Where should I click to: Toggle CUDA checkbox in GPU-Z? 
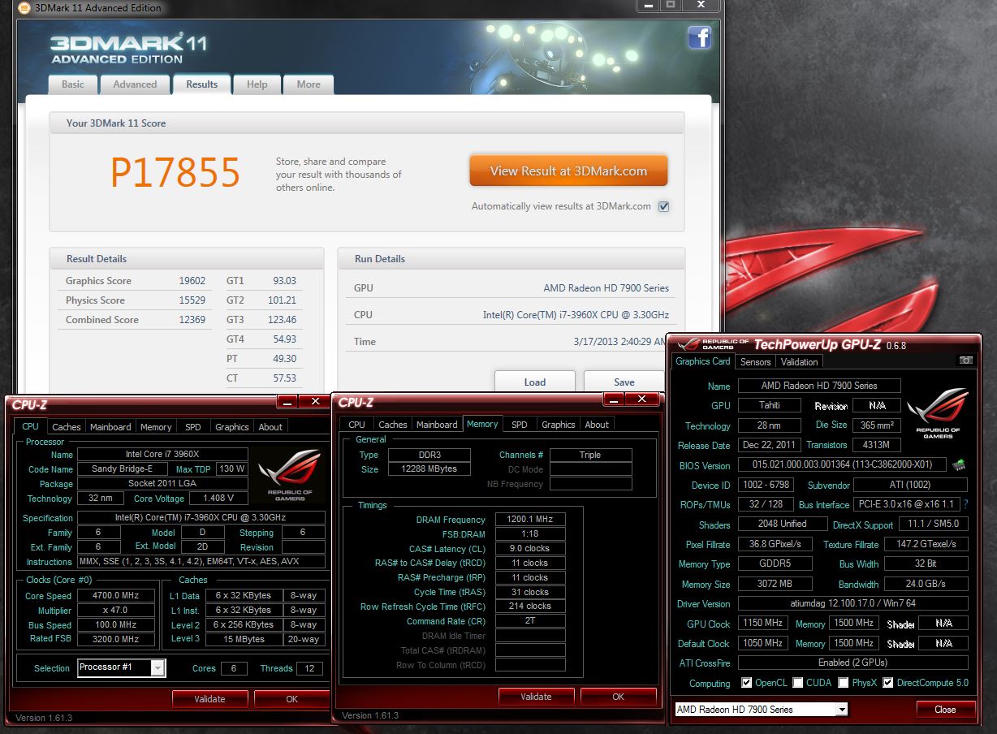click(x=798, y=683)
